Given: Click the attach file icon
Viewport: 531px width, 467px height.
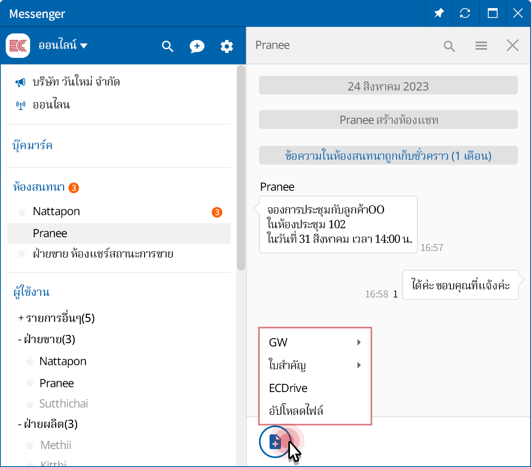Looking at the screenshot, I should click(275, 441).
